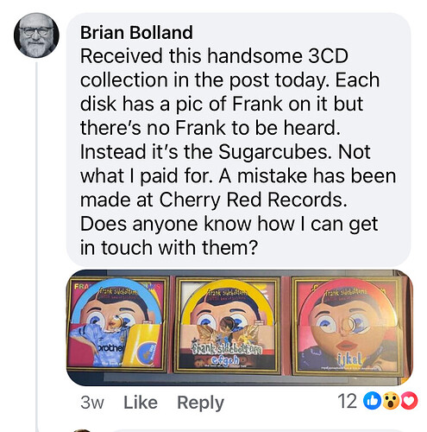Open the attached 3CD collection photo
This screenshot has width=427, height=432.
pyautogui.click(x=240, y=327)
